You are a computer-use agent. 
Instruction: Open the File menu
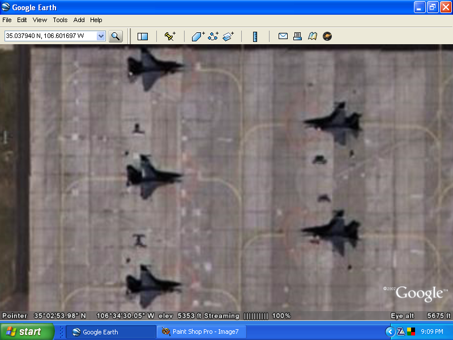pyautogui.click(x=7, y=20)
